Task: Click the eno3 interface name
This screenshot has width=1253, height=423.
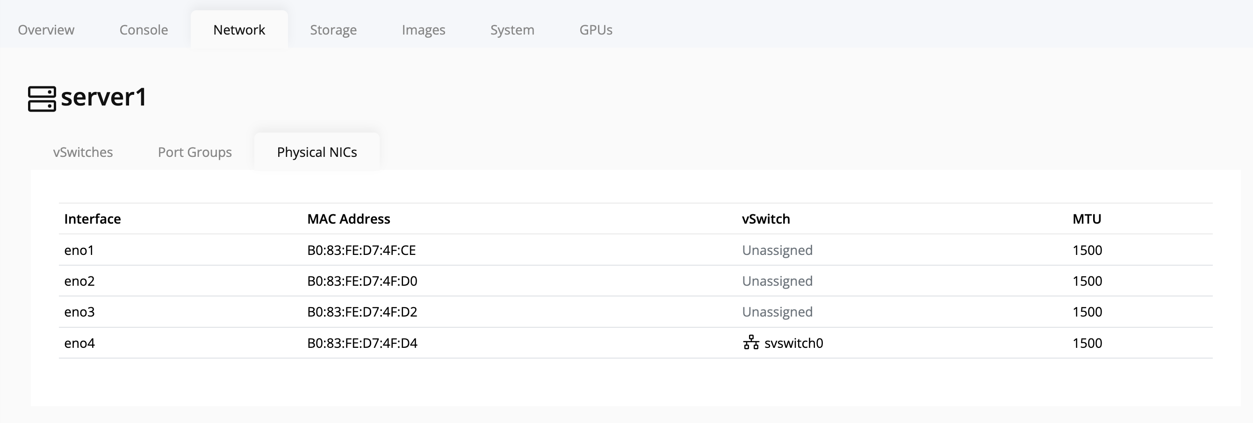Action: pos(79,312)
